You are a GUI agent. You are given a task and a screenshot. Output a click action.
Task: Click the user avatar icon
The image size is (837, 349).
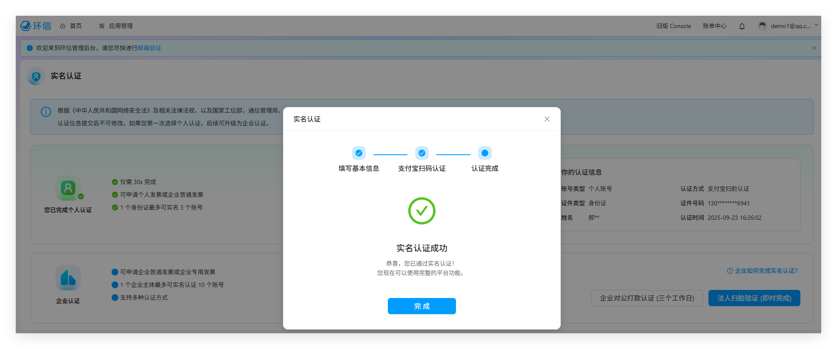762,26
